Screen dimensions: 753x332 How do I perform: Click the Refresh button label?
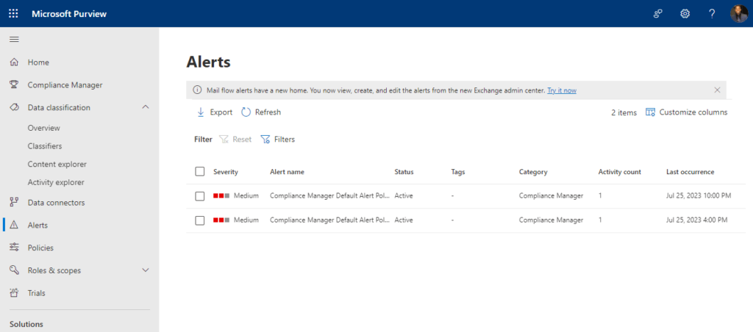coord(268,112)
